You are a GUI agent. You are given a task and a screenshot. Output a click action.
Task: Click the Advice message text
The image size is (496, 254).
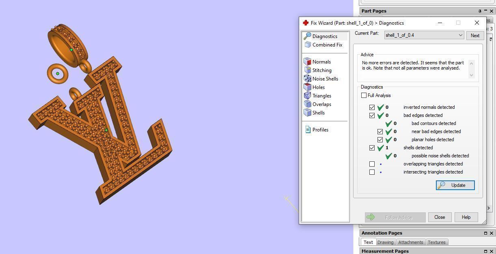[x=413, y=66]
